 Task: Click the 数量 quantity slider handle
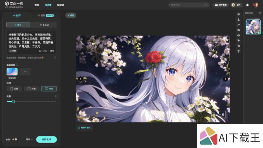coord(13,102)
